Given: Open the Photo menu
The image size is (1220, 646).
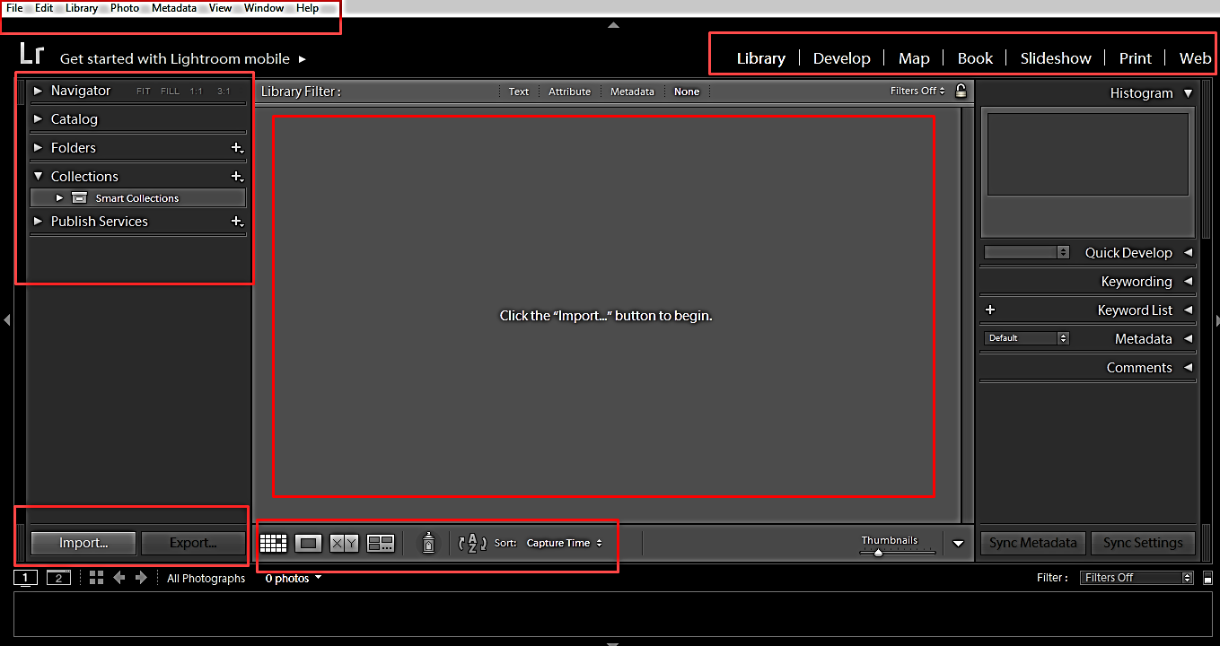Looking at the screenshot, I should click(125, 8).
